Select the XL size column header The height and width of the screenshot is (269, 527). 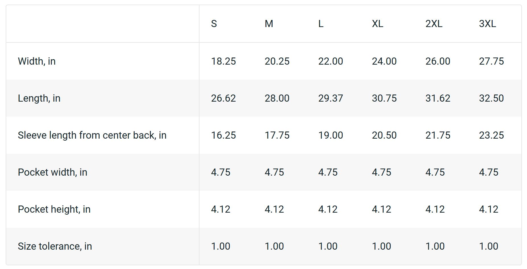(x=378, y=24)
